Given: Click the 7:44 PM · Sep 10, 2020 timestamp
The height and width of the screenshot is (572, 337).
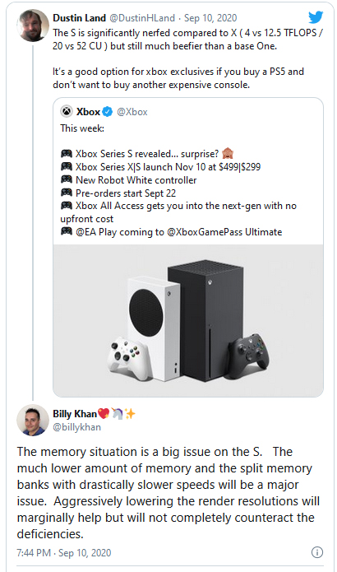Looking at the screenshot, I should pos(64,553).
